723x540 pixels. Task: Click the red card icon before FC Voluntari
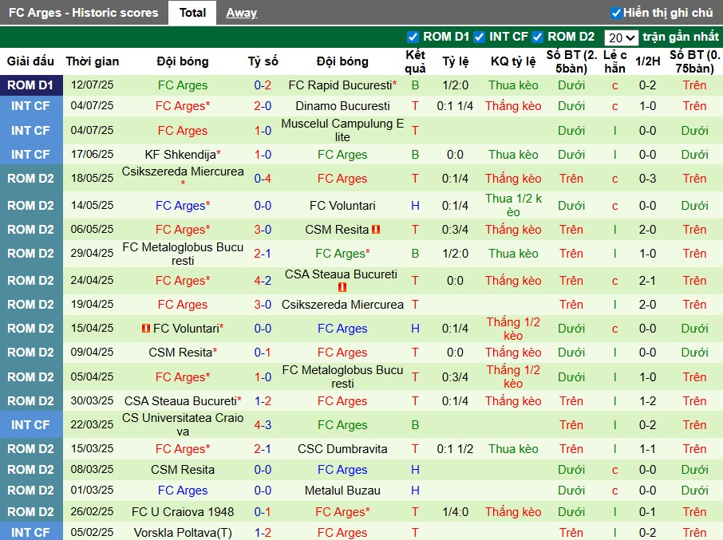coord(146,328)
